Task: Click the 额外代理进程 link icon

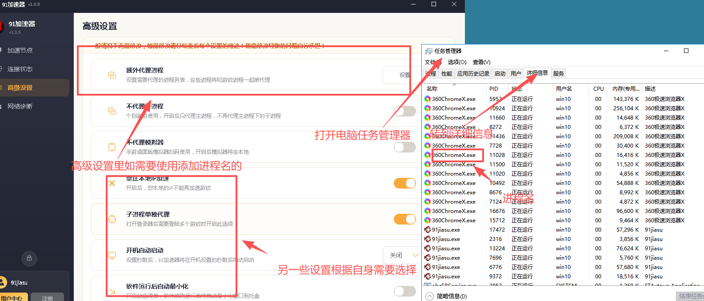Action: click(112, 75)
